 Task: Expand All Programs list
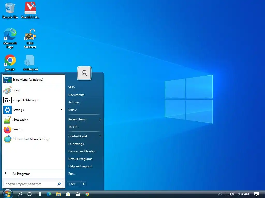pos(33,174)
